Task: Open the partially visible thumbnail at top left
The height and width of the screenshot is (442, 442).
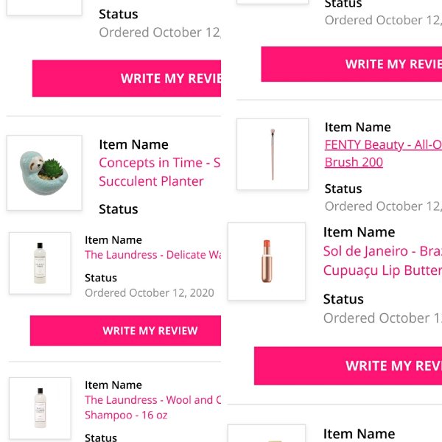Action: pyautogui.click(x=44, y=7)
